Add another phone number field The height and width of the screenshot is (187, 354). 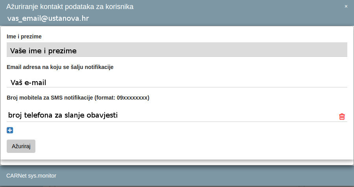[x=10, y=131]
